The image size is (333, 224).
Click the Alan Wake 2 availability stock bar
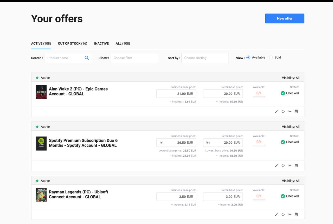point(259,97)
